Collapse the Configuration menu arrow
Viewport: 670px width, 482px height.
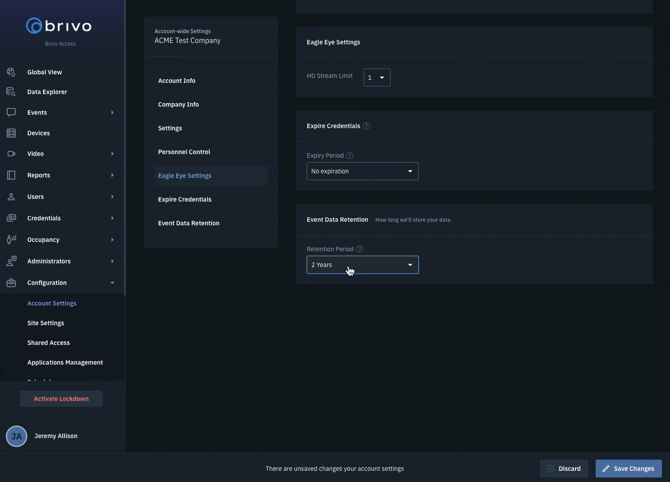[x=112, y=283]
